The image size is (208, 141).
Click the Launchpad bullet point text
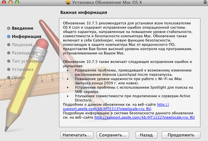pyautogui.click(x=133, y=72)
